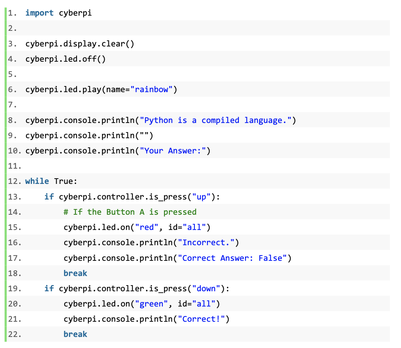This screenshot has height=348, width=401.
Task: Click line number 5 in the gutter
Action: (x=12, y=74)
